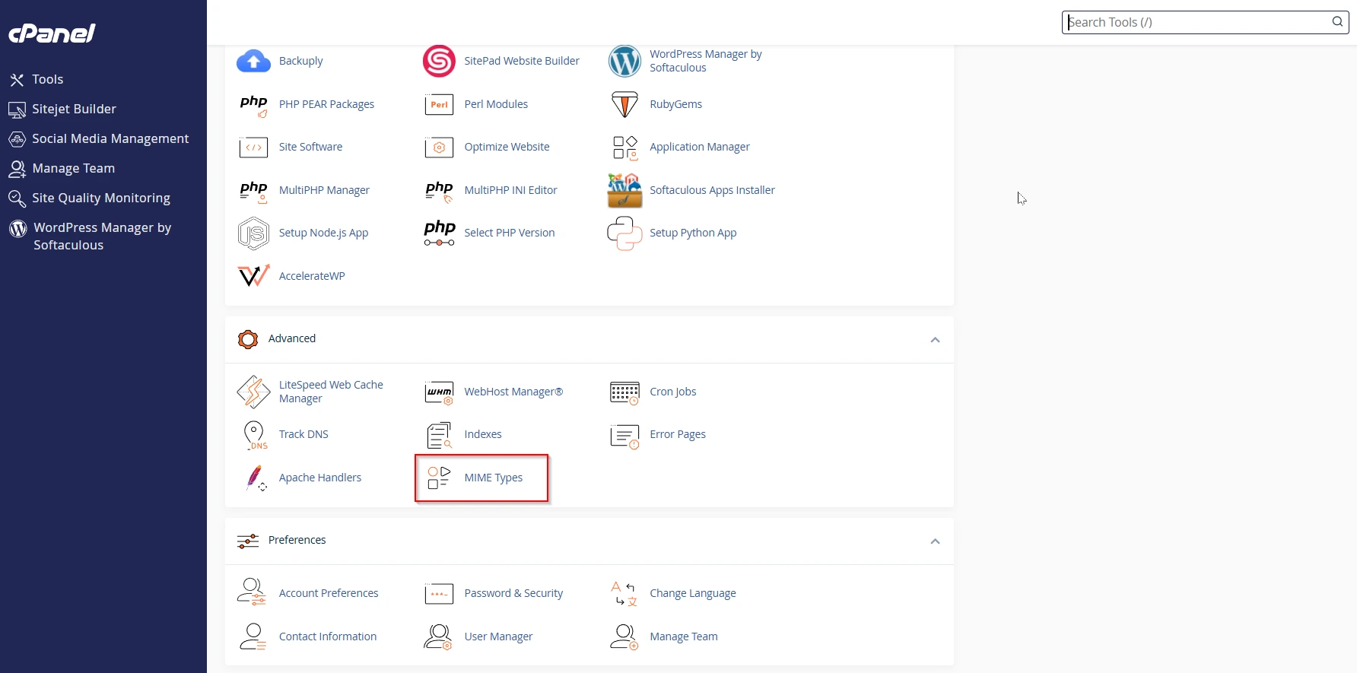
Task: Open LiteSpeed Web Cache Manager icon
Action: 253,392
